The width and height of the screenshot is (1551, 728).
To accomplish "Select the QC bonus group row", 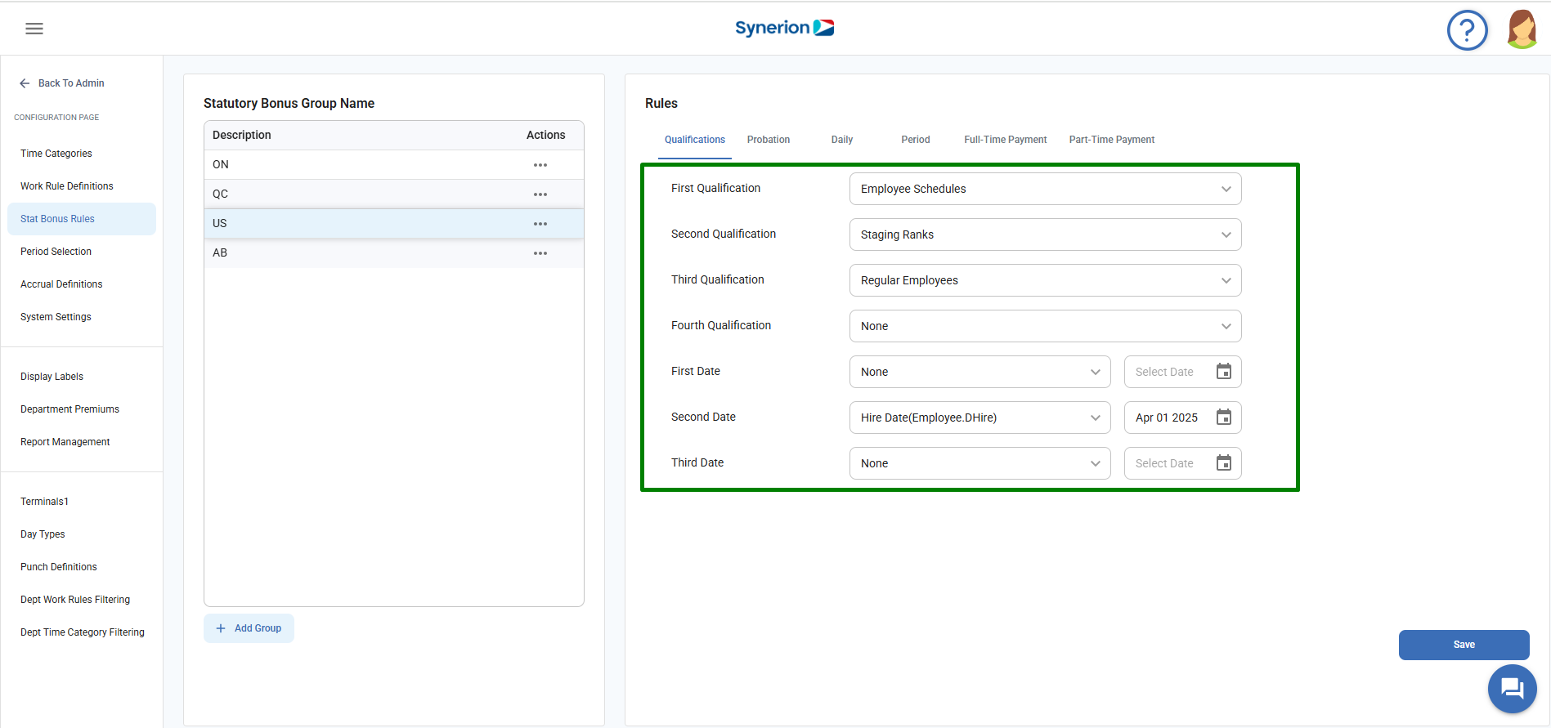I will (394, 194).
